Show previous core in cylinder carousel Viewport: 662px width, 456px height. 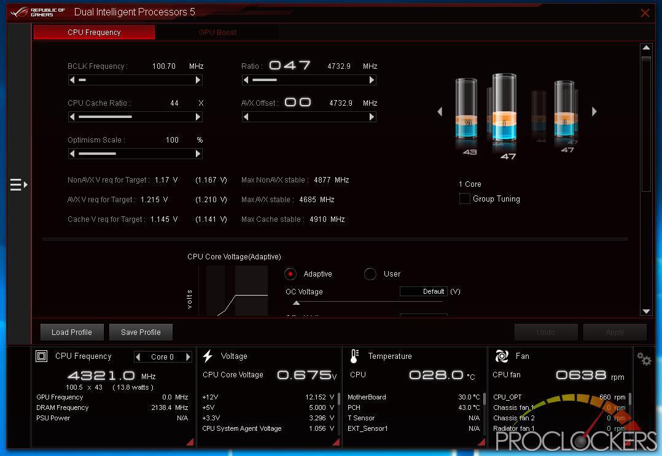(440, 112)
